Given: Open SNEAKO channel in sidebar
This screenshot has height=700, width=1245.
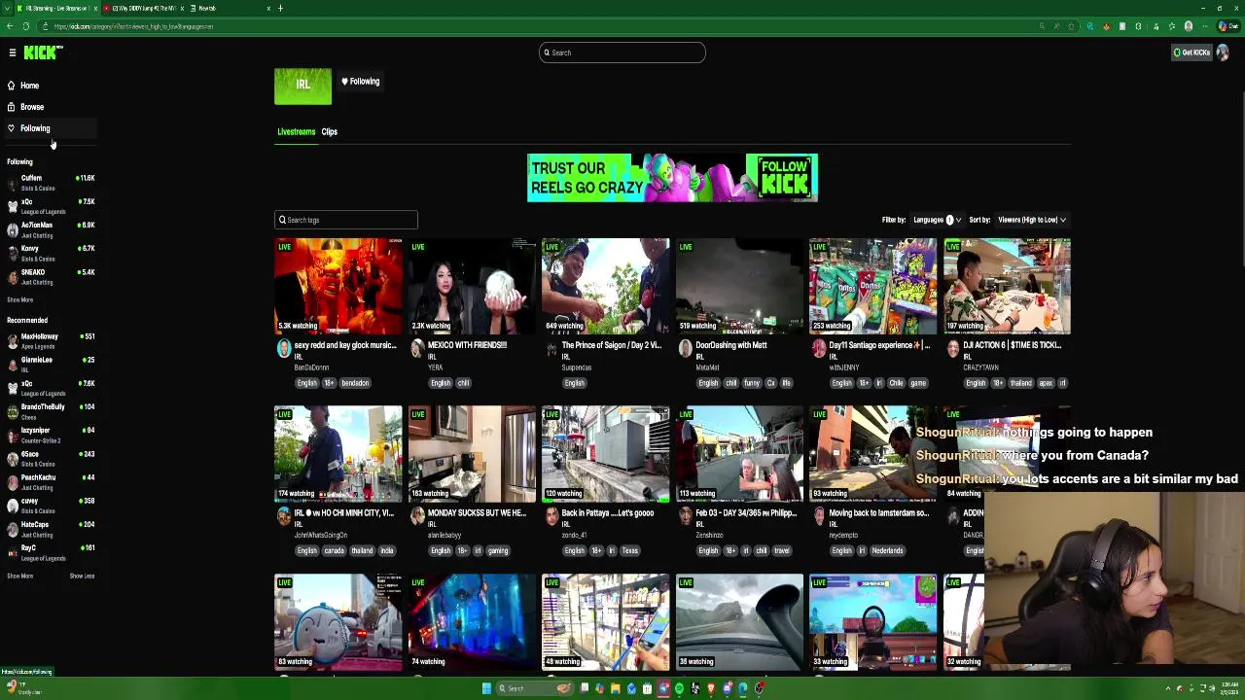Looking at the screenshot, I should point(49,276).
